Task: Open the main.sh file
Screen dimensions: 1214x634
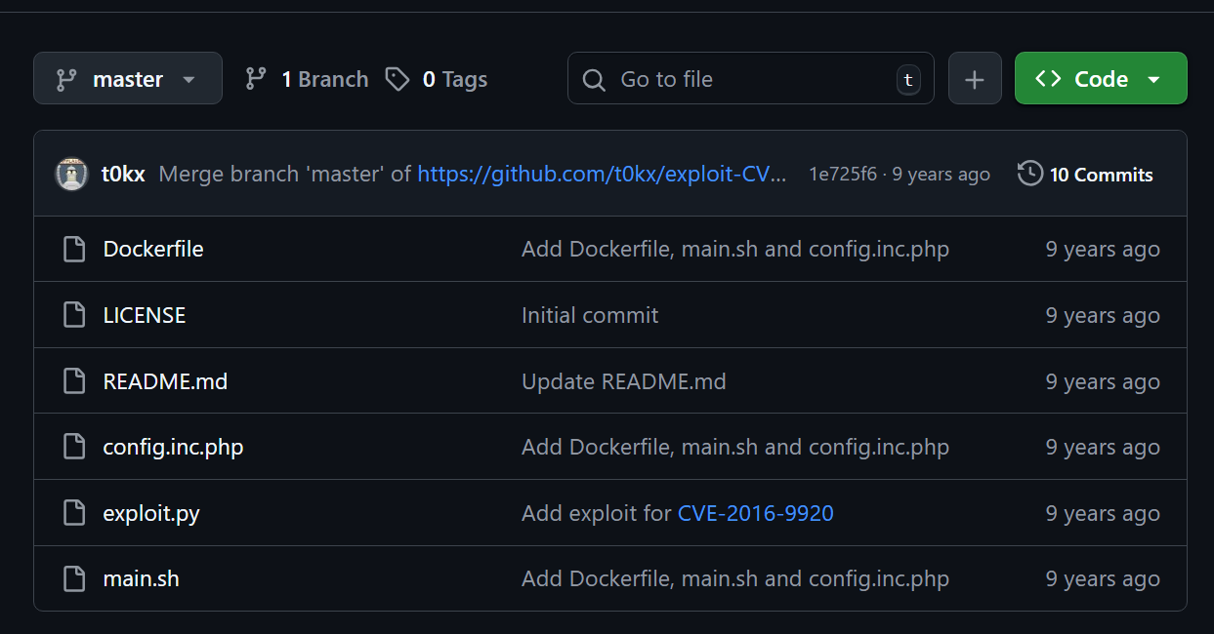Action: 141,578
